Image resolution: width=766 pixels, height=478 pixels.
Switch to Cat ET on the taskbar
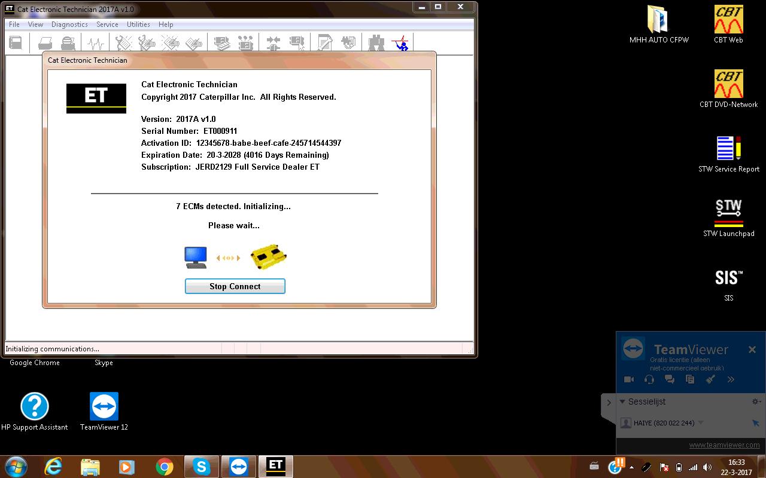[276, 467]
